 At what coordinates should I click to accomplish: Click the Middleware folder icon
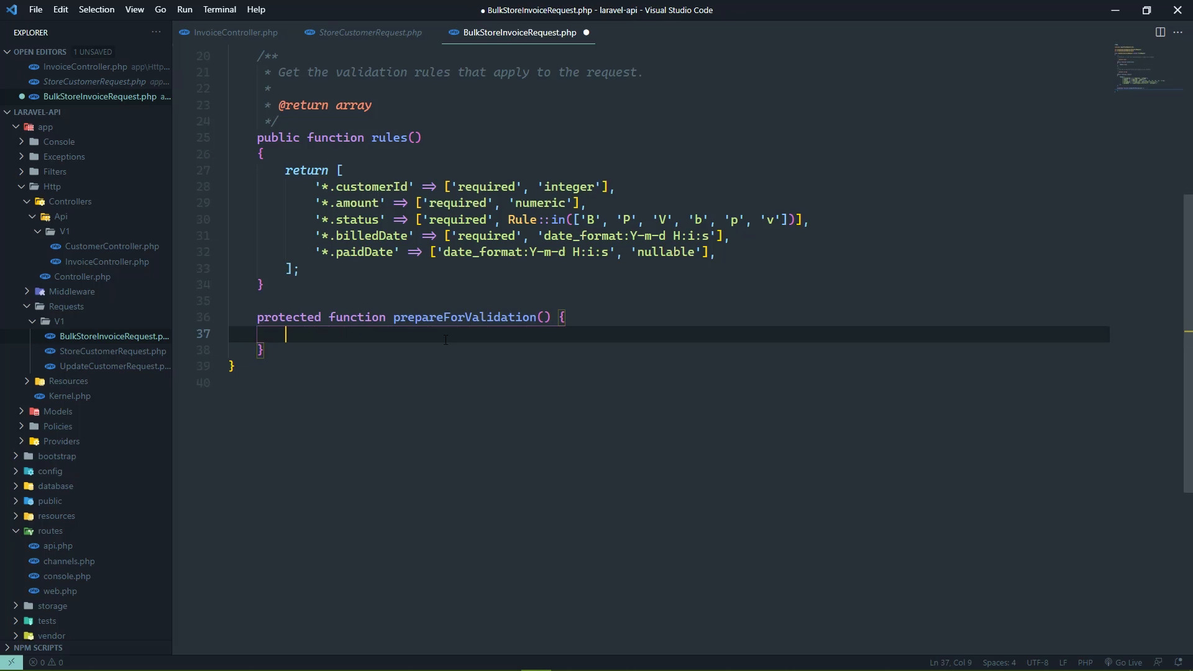[40, 291]
